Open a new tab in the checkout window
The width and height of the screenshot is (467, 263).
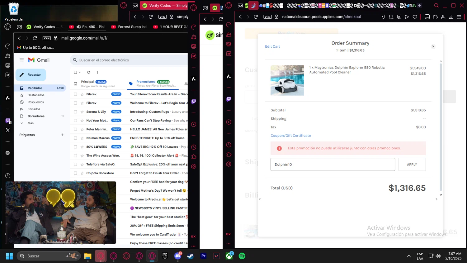click(419, 6)
